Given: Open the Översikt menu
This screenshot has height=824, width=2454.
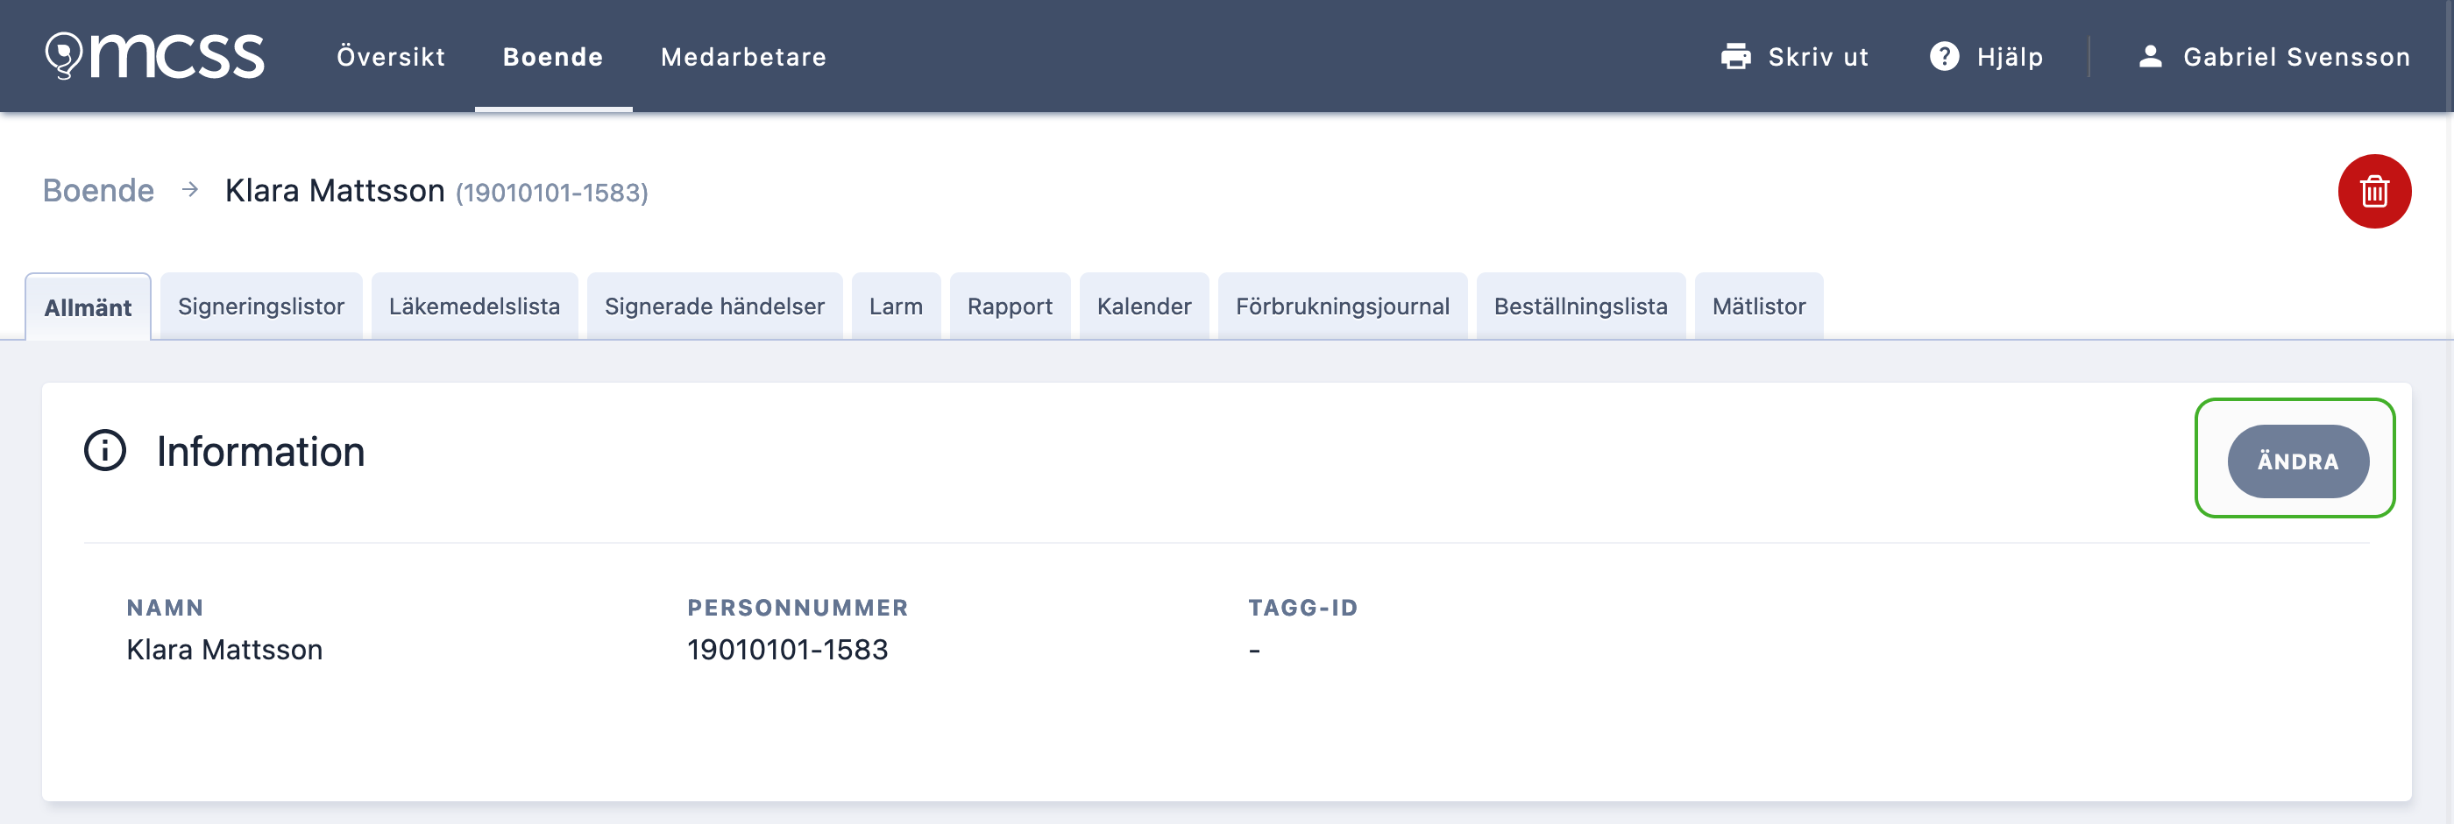Looking at the screenshot, I should (x=391, y=57).
